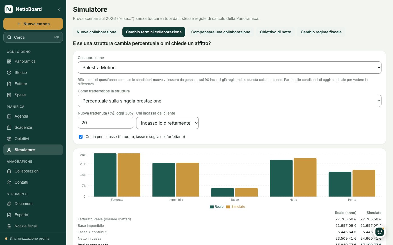Click the Fatture document icon

tap(9, 84)
